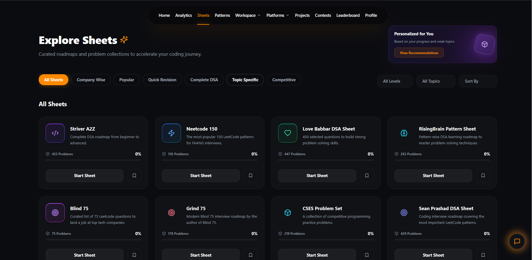Image resolution: width=532 pixels, height=260 pixels.
Task: Start the Sean Prashad DSA Sheet
Action: [x=433, y=255]
